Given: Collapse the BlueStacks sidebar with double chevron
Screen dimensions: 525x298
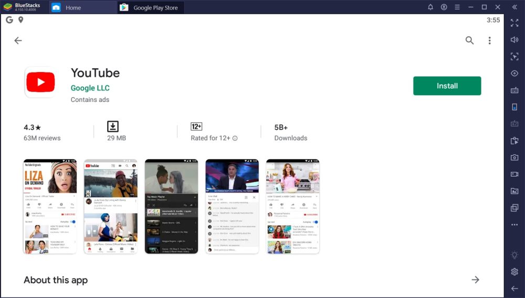Looking at the screenshot, I should click(514, 7).
